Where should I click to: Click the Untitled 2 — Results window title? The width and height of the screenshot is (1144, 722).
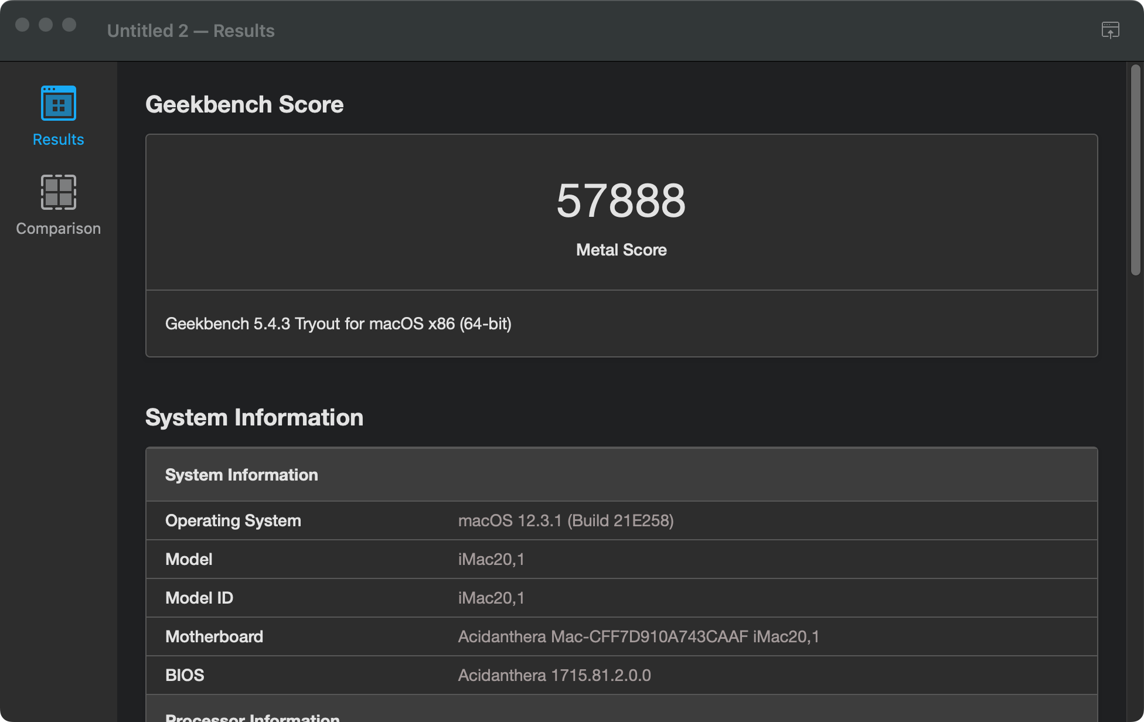coord(190,30)
